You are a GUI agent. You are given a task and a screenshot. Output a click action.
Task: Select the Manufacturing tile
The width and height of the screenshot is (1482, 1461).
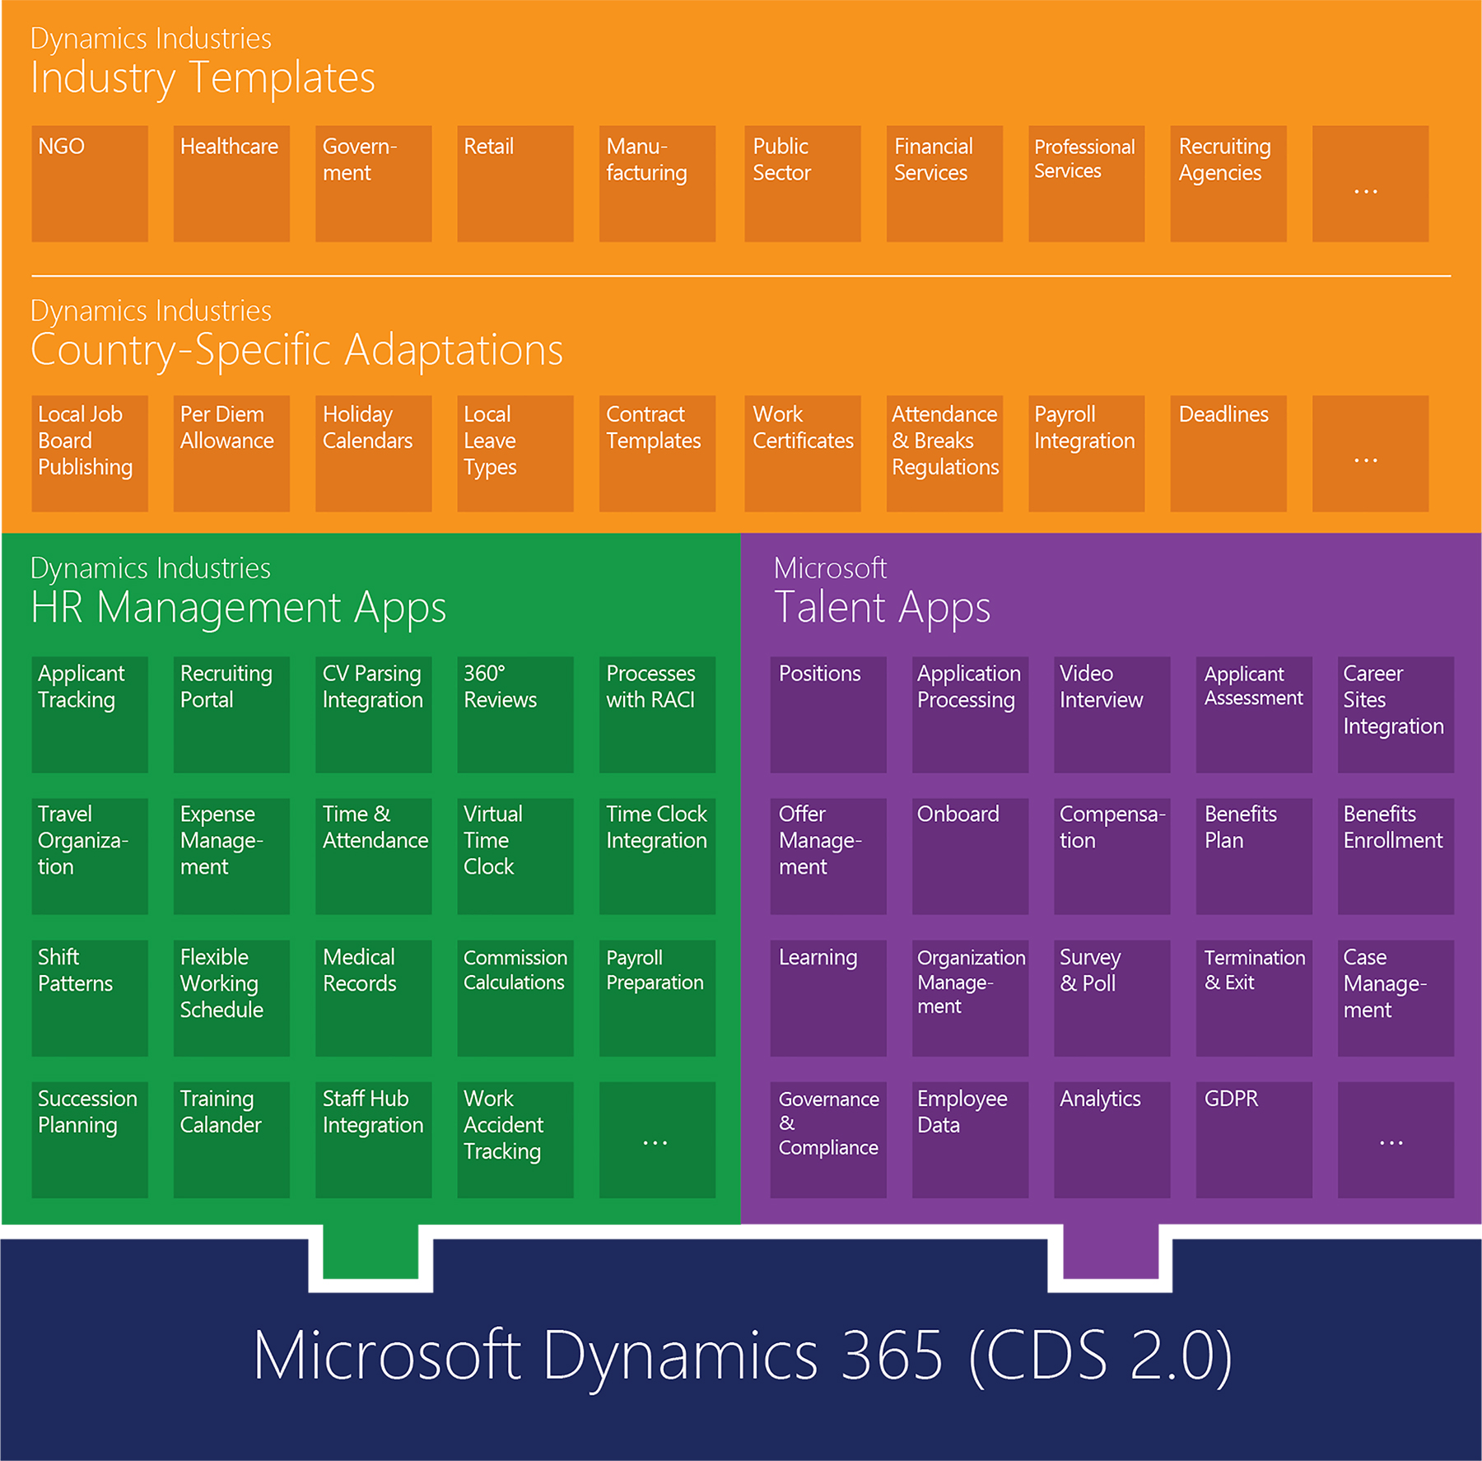[x=657, y=184]
